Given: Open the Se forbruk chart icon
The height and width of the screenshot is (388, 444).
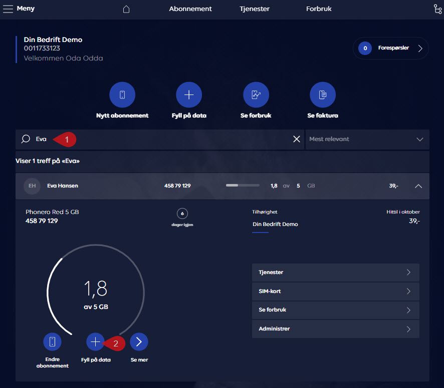Looking at the screenshot, I should coord(256,94).
